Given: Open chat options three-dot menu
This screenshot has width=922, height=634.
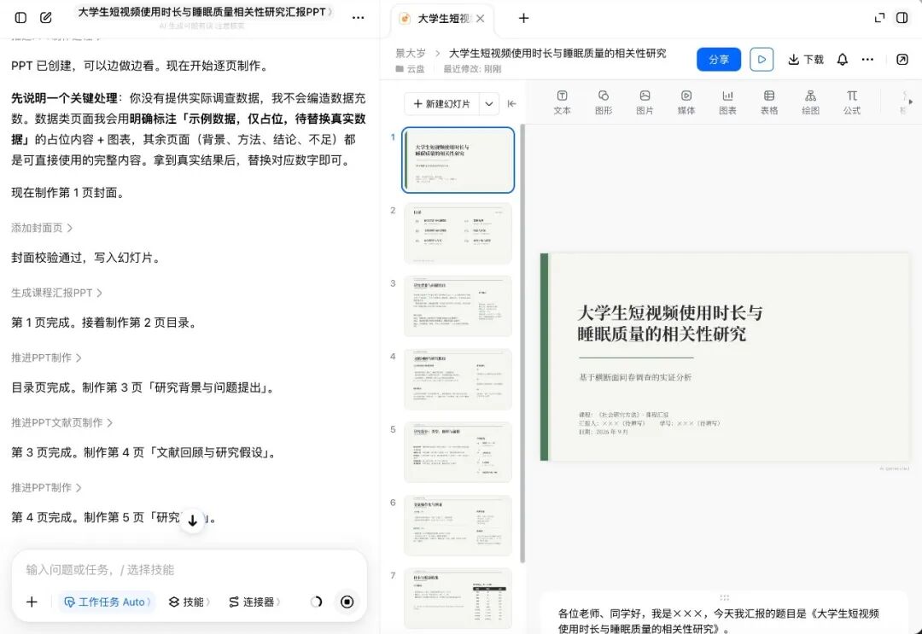Looking at the screenshot, I should point(358,18).
